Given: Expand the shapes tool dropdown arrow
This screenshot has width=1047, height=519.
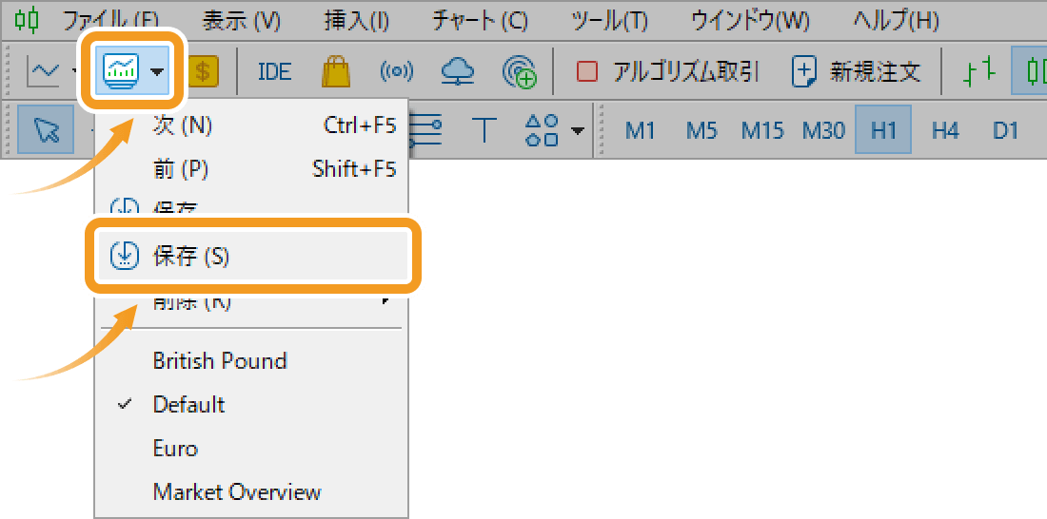Looking at the screenshot, I should pyautogui.click(x=577, y=130).
